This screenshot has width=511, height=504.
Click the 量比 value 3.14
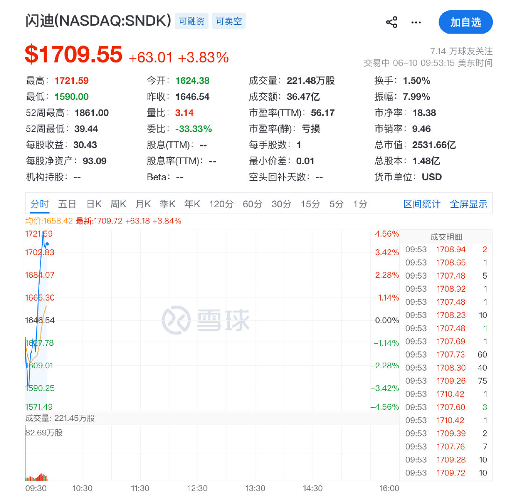pos(184,112)
